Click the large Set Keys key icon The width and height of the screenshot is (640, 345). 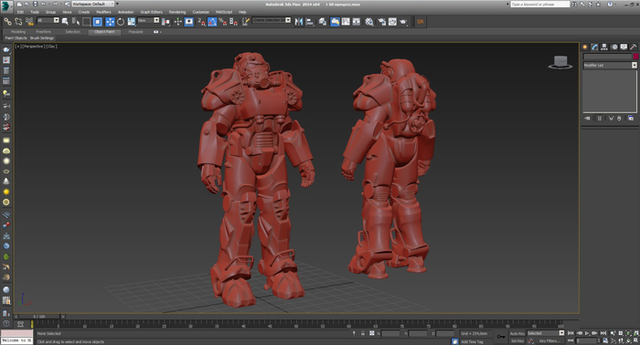click(501, 337)
